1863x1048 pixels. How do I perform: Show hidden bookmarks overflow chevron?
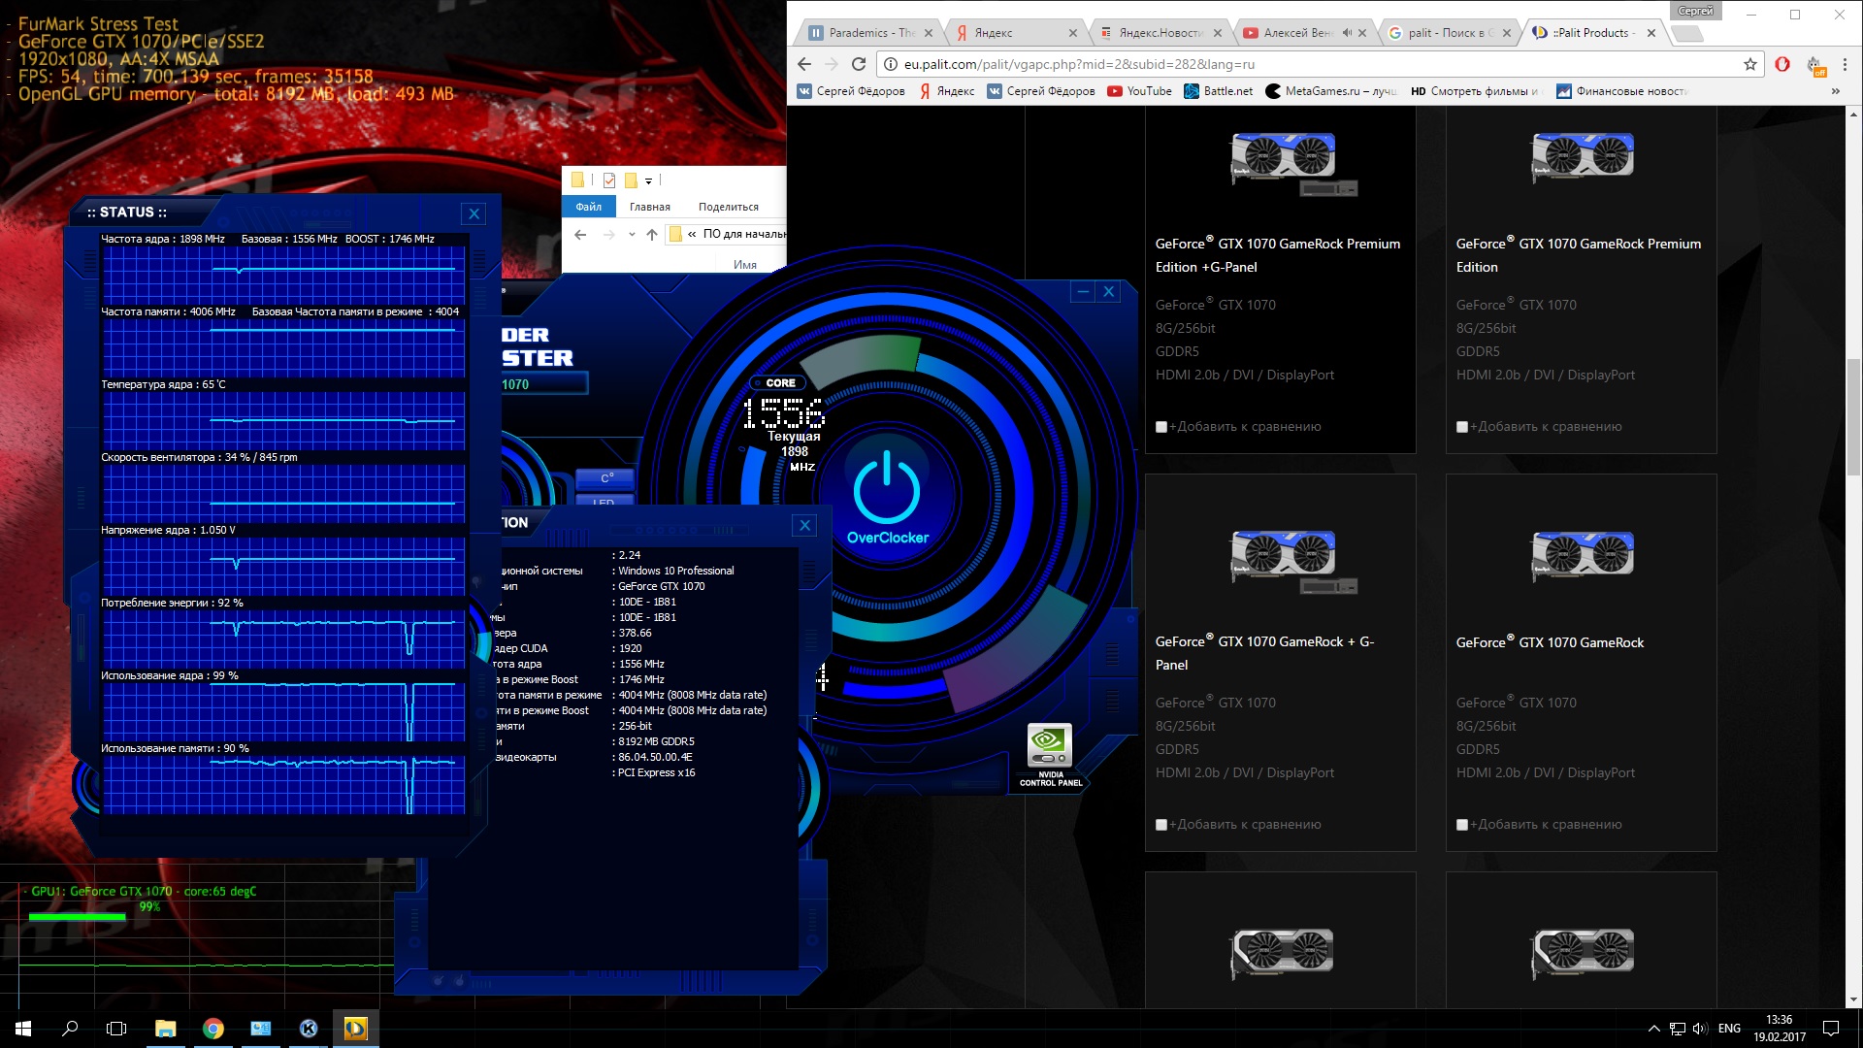pos(1835,91)
